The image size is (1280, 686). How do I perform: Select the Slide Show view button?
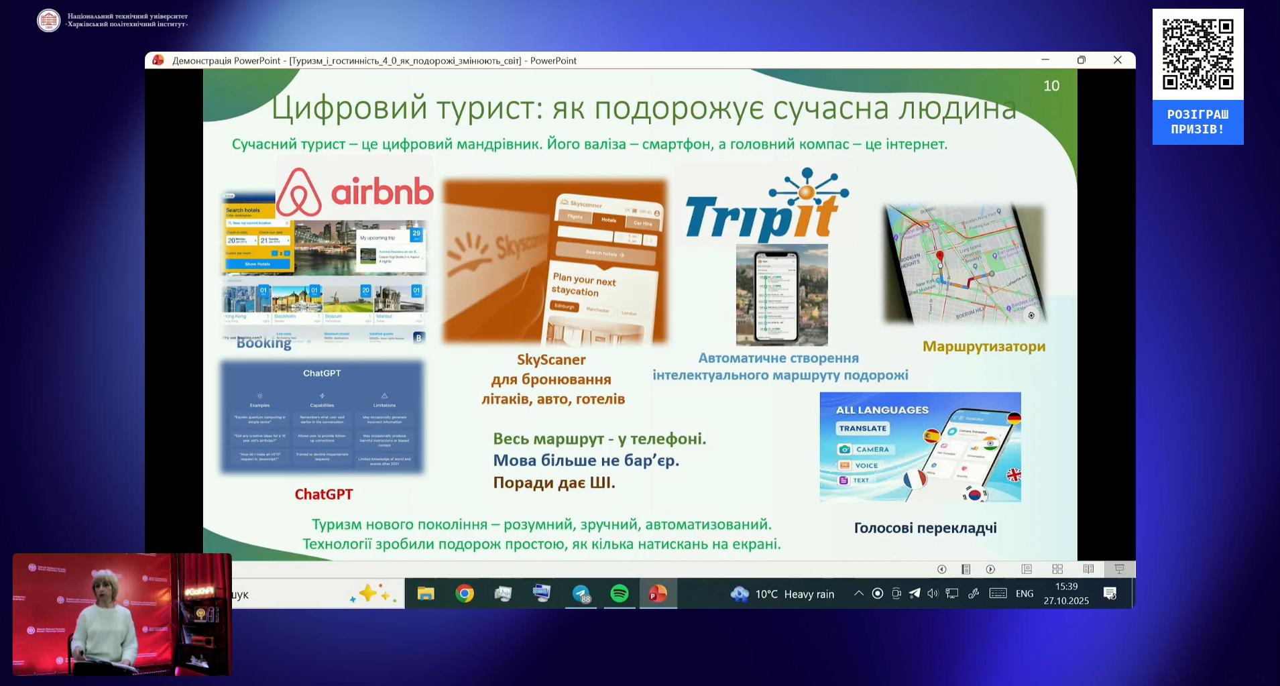point(1119,569)
